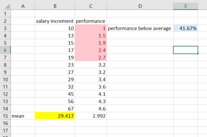
Task: Select column D header
Action: 140,6
